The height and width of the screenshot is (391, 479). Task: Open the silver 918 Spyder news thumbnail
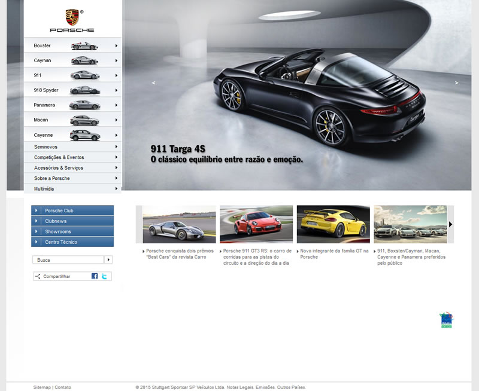[179, 224]
